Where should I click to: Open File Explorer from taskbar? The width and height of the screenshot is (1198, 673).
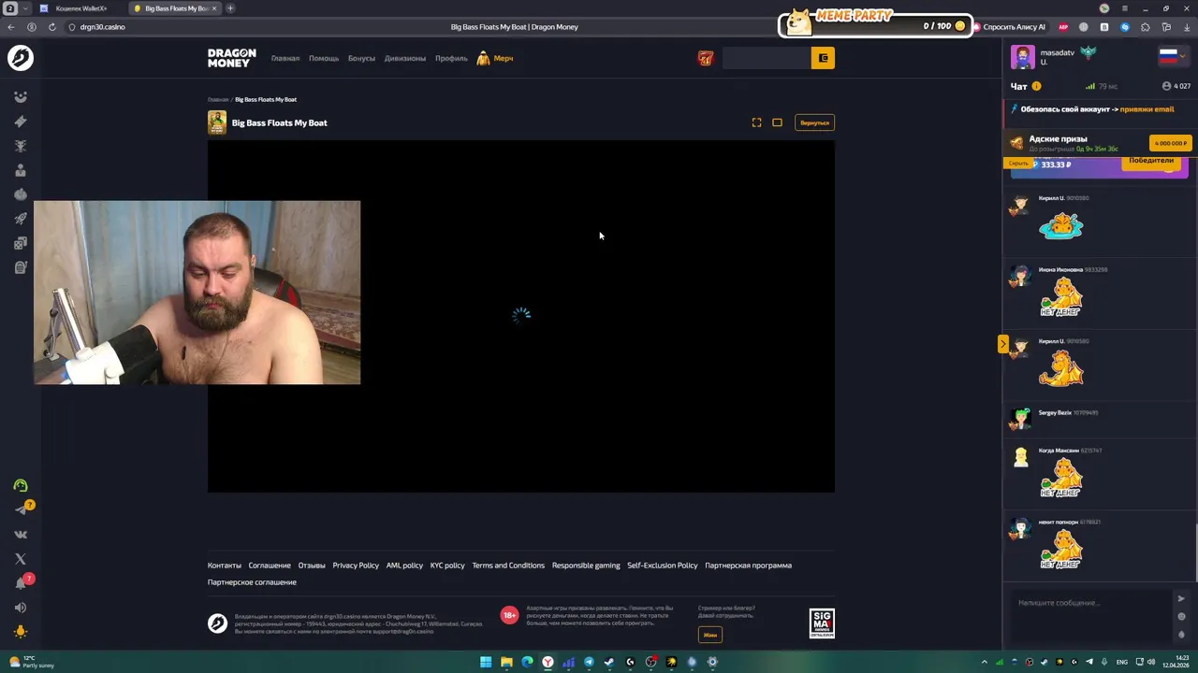click(506, 662)
